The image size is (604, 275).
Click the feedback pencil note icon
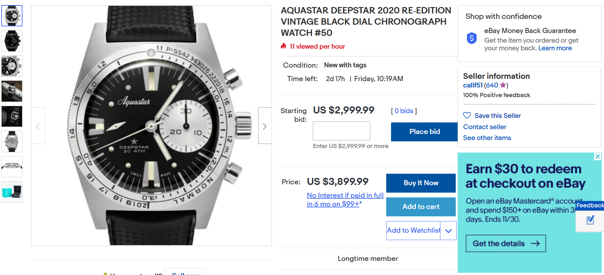590,220
